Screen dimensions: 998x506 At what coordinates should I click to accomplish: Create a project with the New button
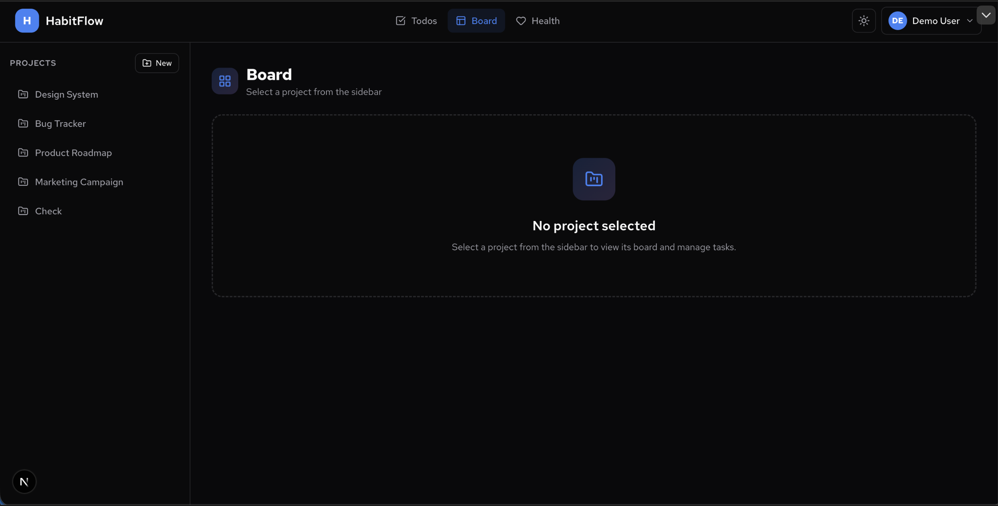[157, 63]
